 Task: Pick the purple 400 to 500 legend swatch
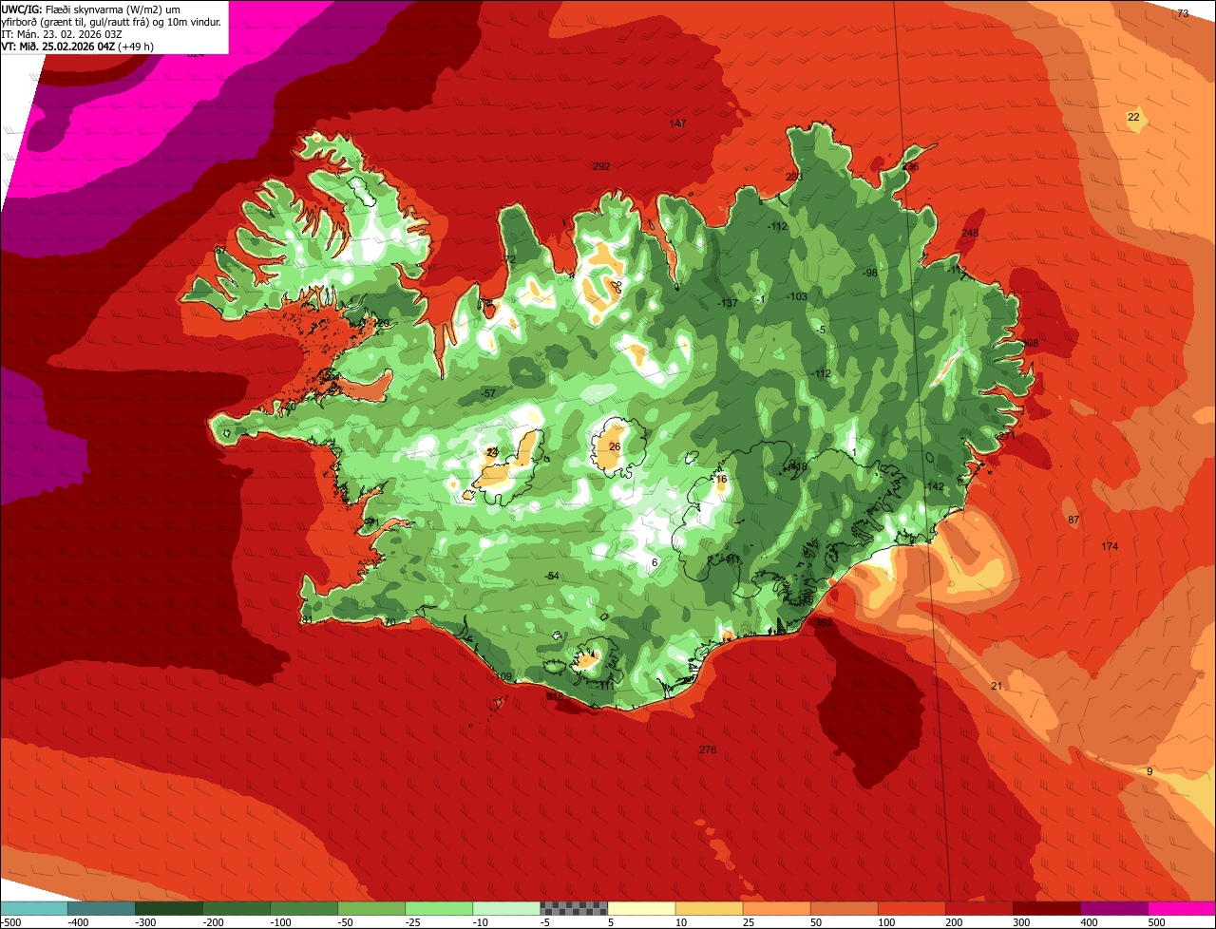(x=1115, y=908)
